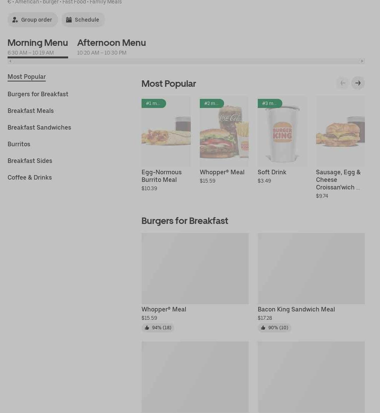Viewport: 380px width, 413px height.
Task: Click the menu tab scrollbar left arrow
Action: coord(10,61)
